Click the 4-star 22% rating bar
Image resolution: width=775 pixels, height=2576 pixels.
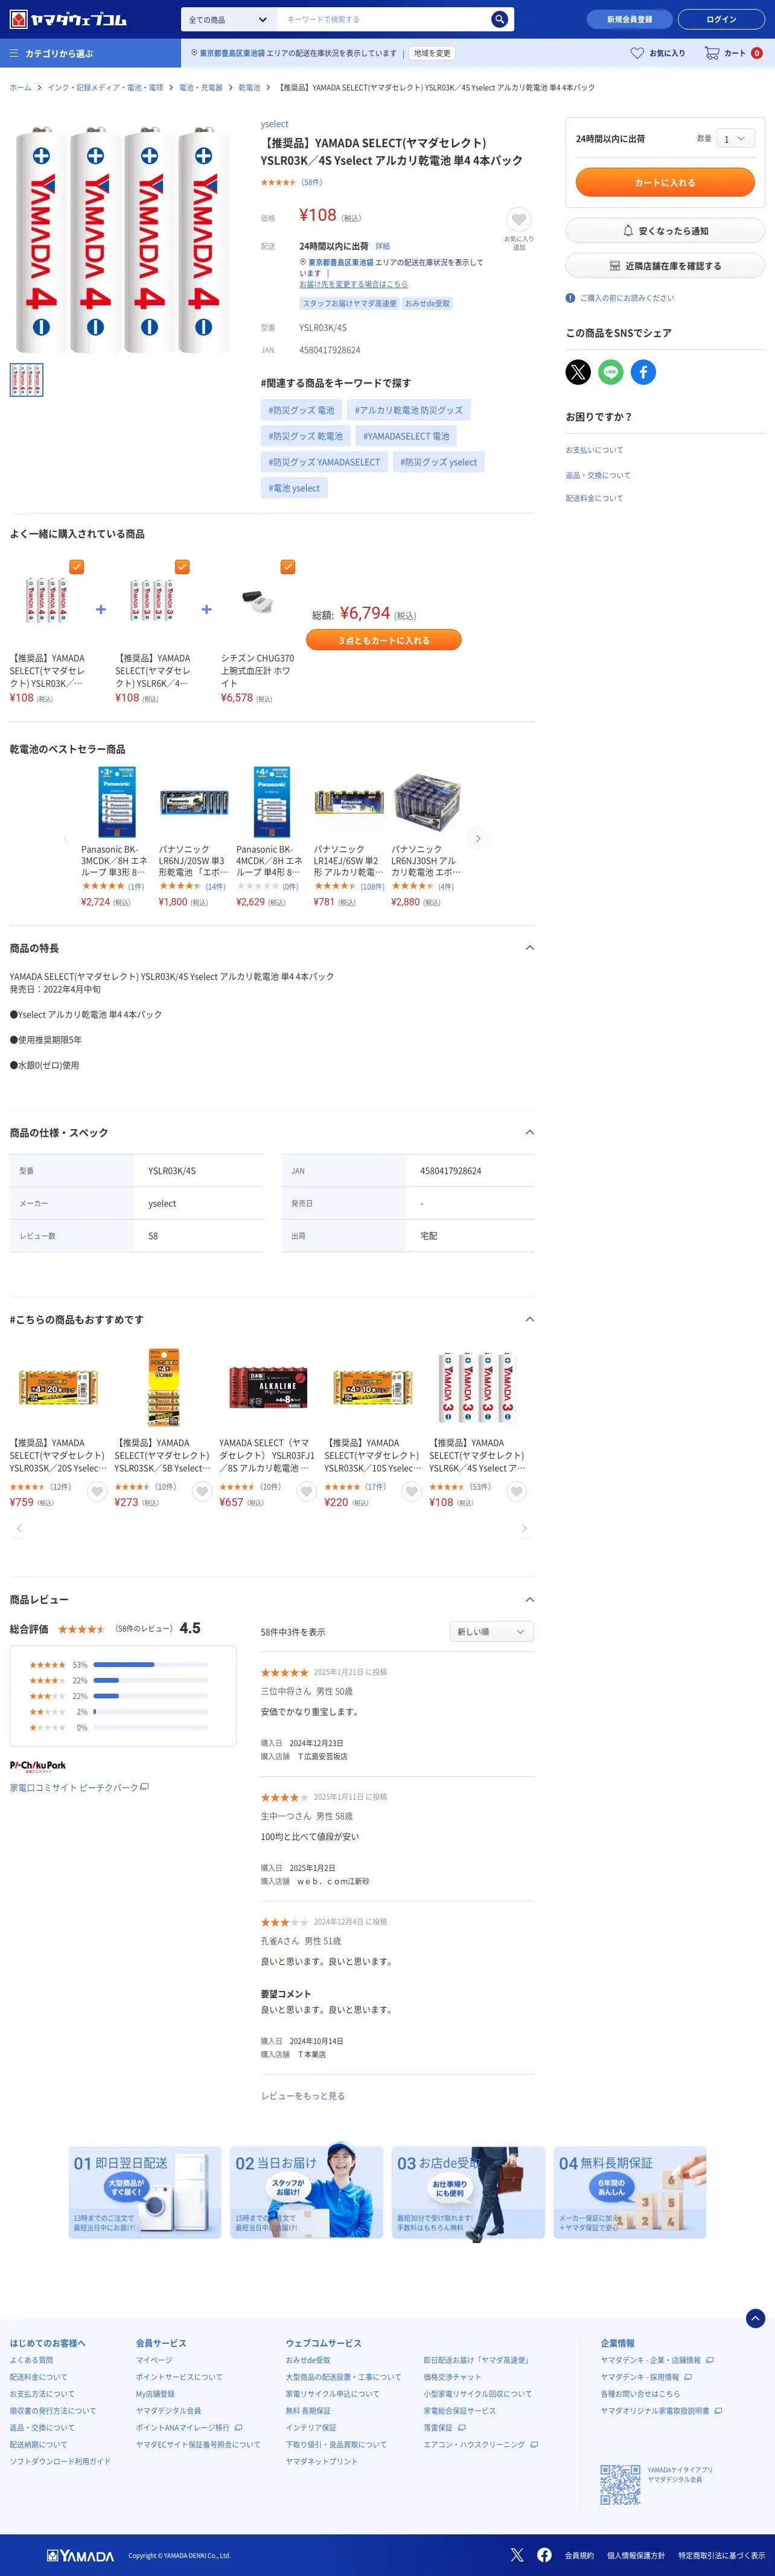coord(150,1680)
